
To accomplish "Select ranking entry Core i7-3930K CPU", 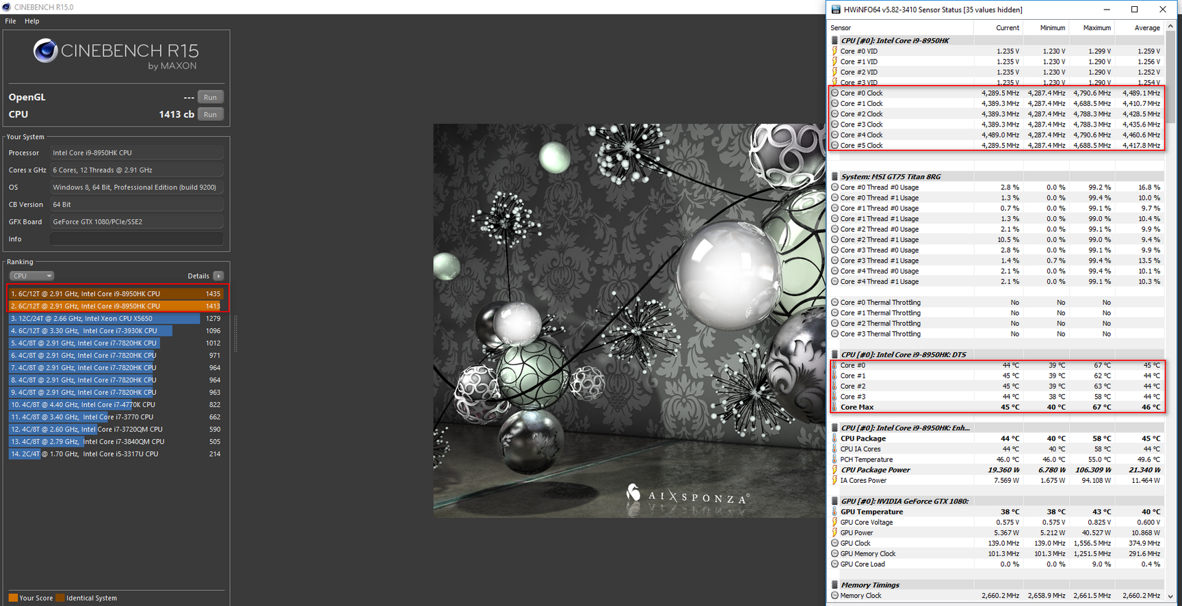I will [116, 330].
